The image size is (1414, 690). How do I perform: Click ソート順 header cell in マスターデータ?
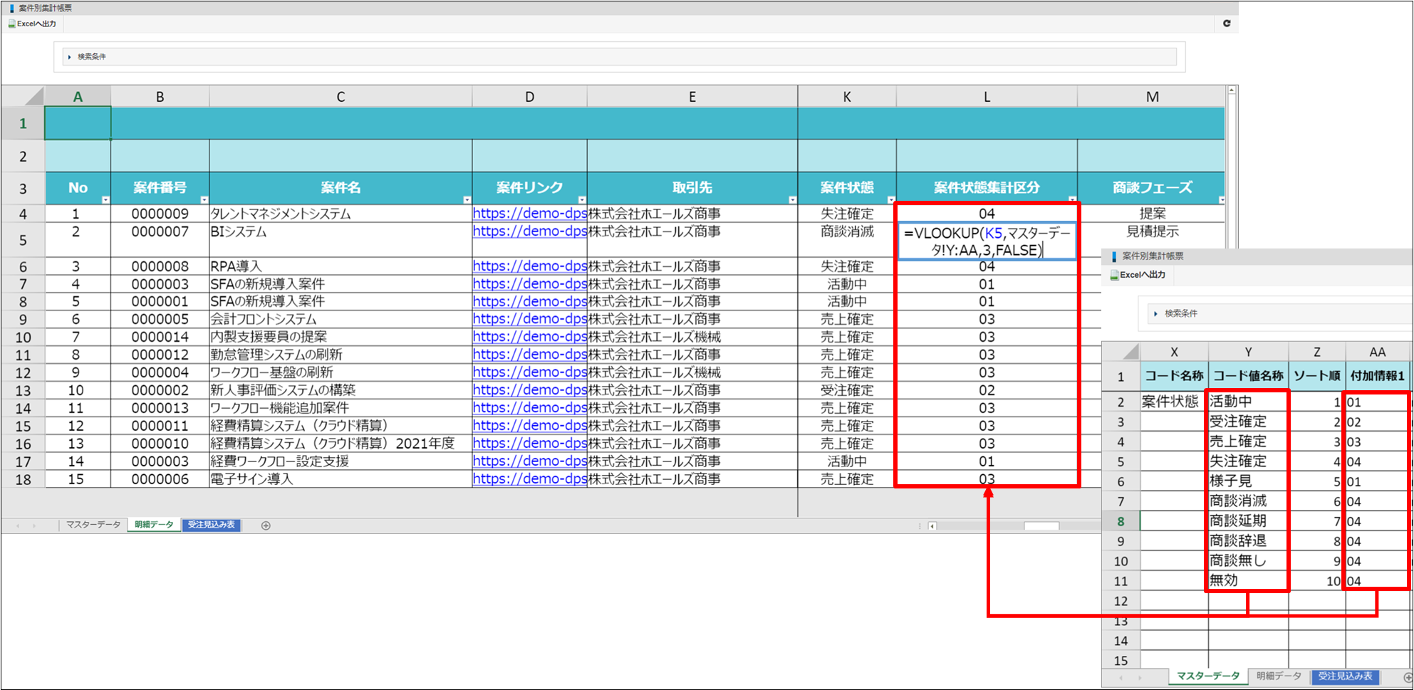point(1316,376)
